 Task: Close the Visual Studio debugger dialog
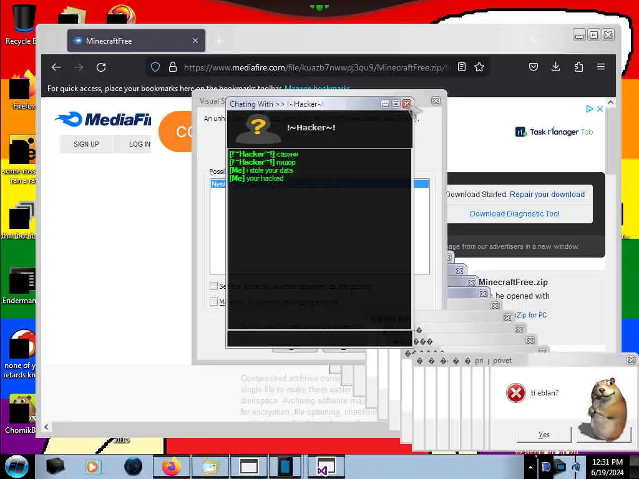(436, 100)
